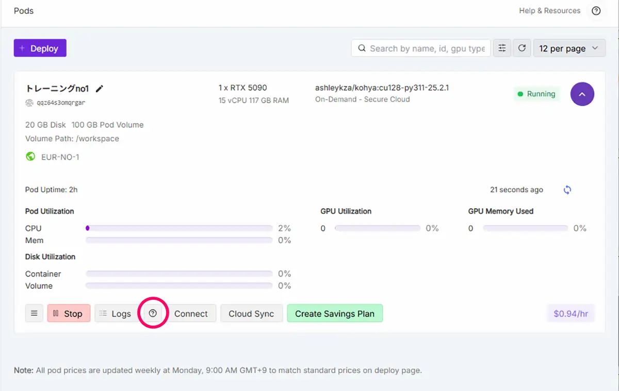Click the CPU utilization bar
This screenshot has height=391, width=619.
179,228
